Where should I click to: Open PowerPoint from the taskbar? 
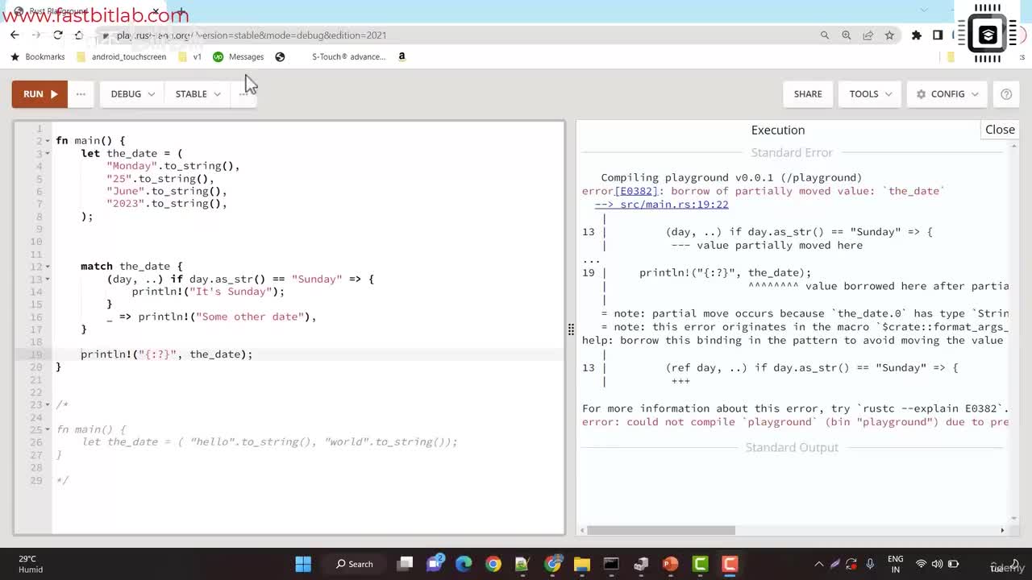(x=670, y=564)
